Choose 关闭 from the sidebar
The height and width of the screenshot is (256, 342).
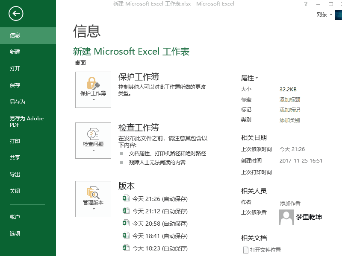(28, 191)
